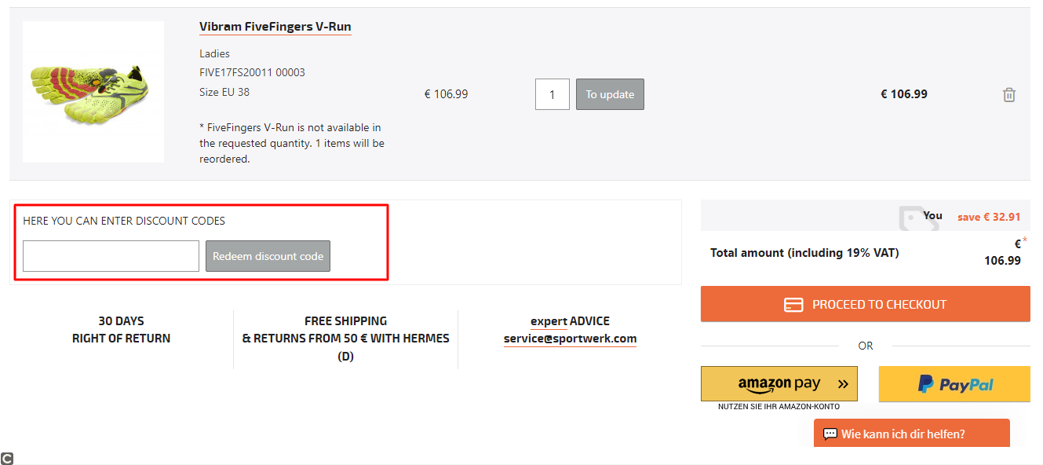Screen dimensions: 1043x465
Task: Click Redeem discount code button
Action: point(268,256)
